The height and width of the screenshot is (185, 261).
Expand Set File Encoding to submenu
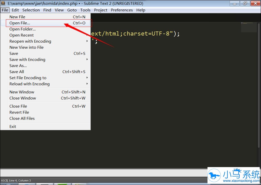point(45,78)
